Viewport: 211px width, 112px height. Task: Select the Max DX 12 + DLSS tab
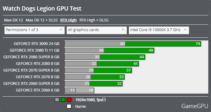click(42, 20)
